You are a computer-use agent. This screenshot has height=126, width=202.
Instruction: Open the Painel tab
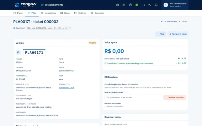pos(18,13)
